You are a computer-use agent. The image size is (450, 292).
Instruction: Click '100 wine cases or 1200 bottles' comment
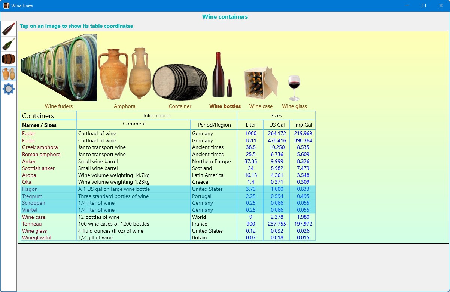[114, 224]
